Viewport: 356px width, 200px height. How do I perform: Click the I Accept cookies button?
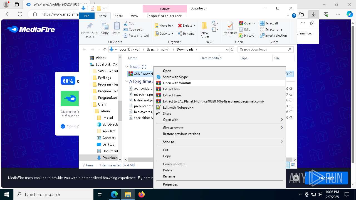click(x=326, y=178)
